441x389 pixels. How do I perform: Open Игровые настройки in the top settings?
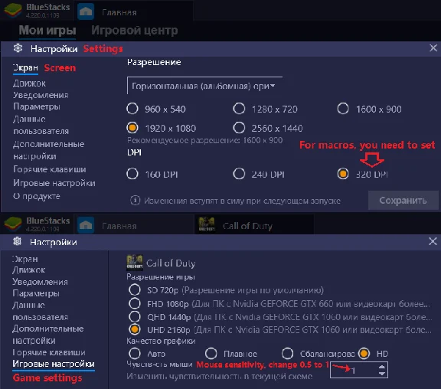coord(54,183)
